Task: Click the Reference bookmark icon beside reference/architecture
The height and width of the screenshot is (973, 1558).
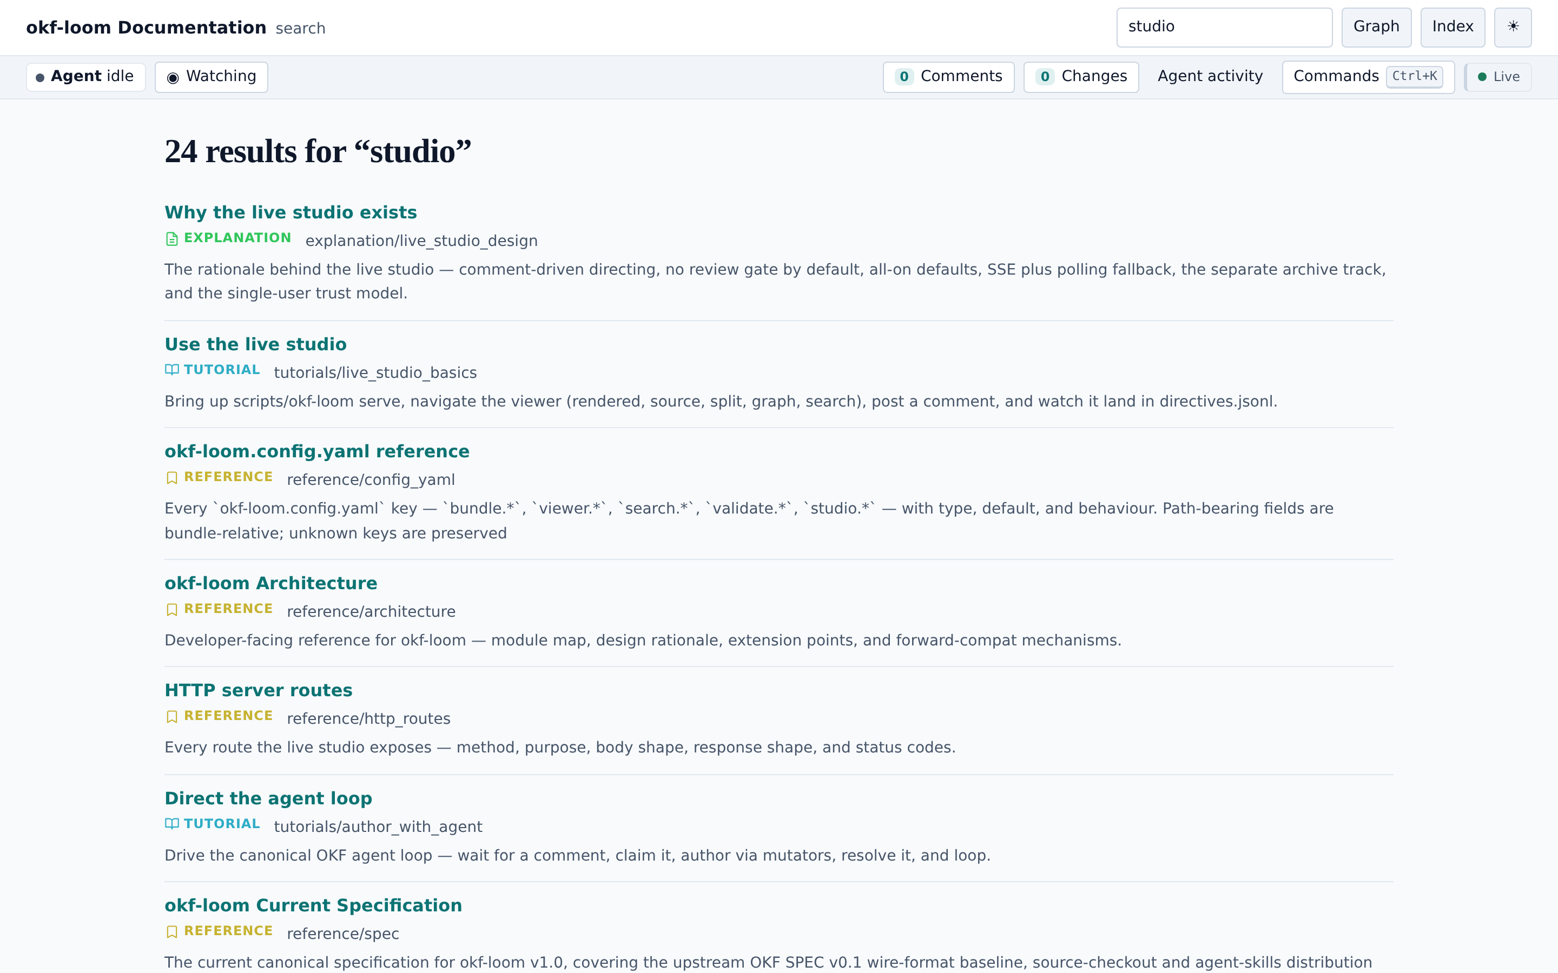Action: pos(171,609)
